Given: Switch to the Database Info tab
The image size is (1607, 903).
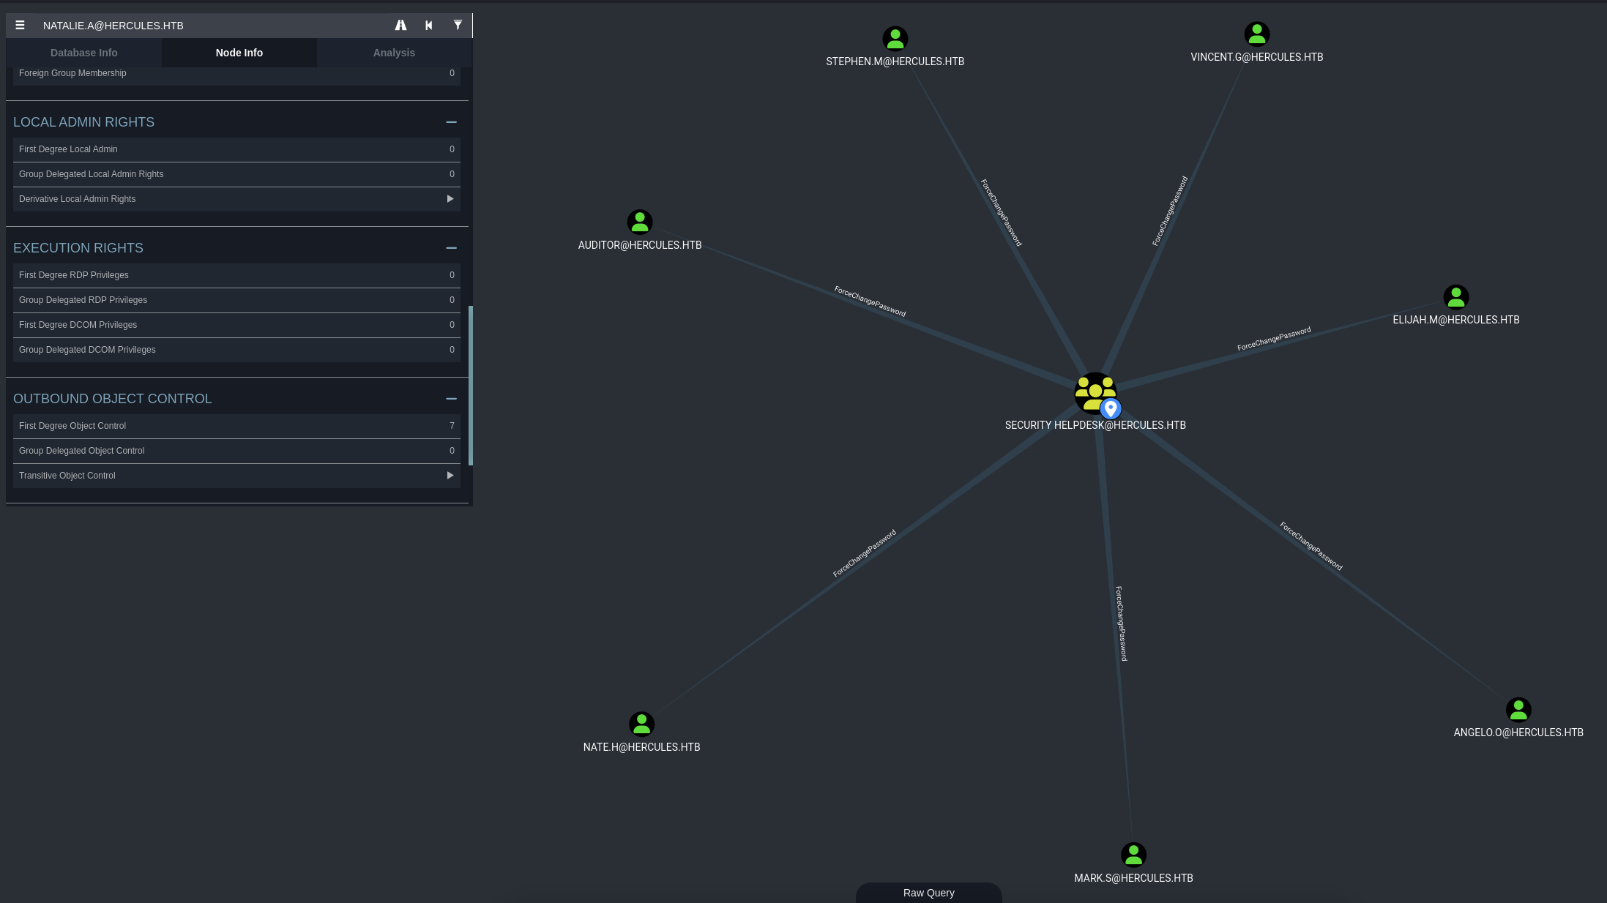Looking at the screenshot, I should tap(83, 53).
